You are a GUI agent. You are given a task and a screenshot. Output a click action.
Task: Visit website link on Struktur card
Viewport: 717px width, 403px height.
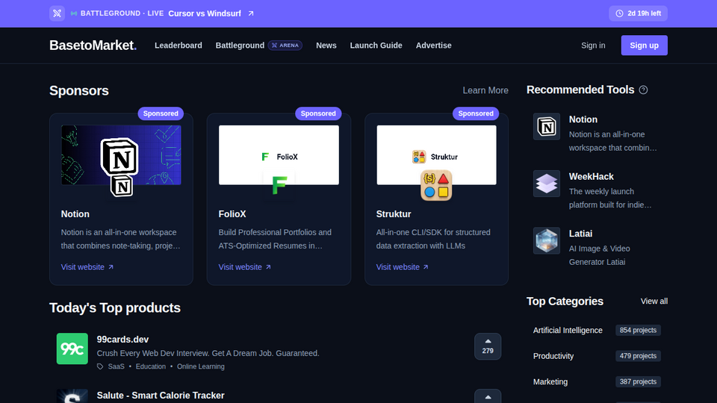402,267
